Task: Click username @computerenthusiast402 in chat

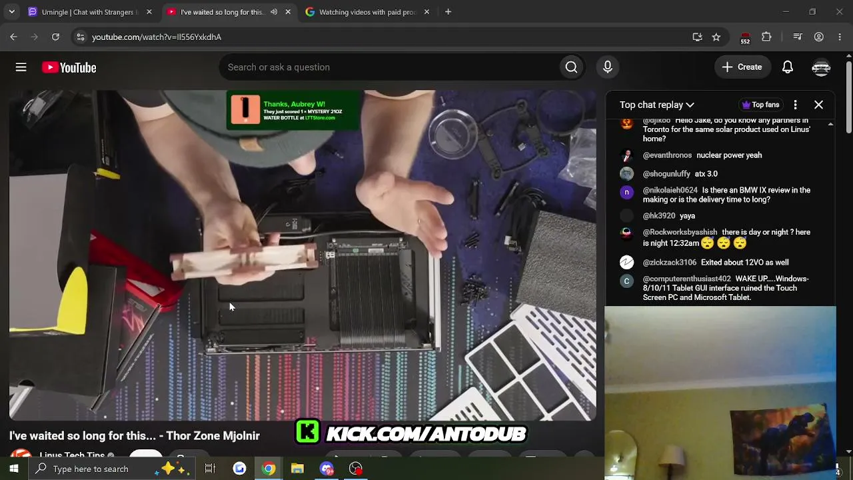Action: tap(687, 279)
